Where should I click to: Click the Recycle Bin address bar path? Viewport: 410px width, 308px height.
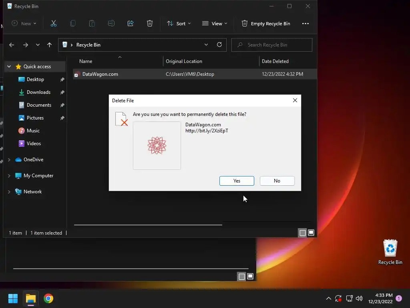pos(88,45)
